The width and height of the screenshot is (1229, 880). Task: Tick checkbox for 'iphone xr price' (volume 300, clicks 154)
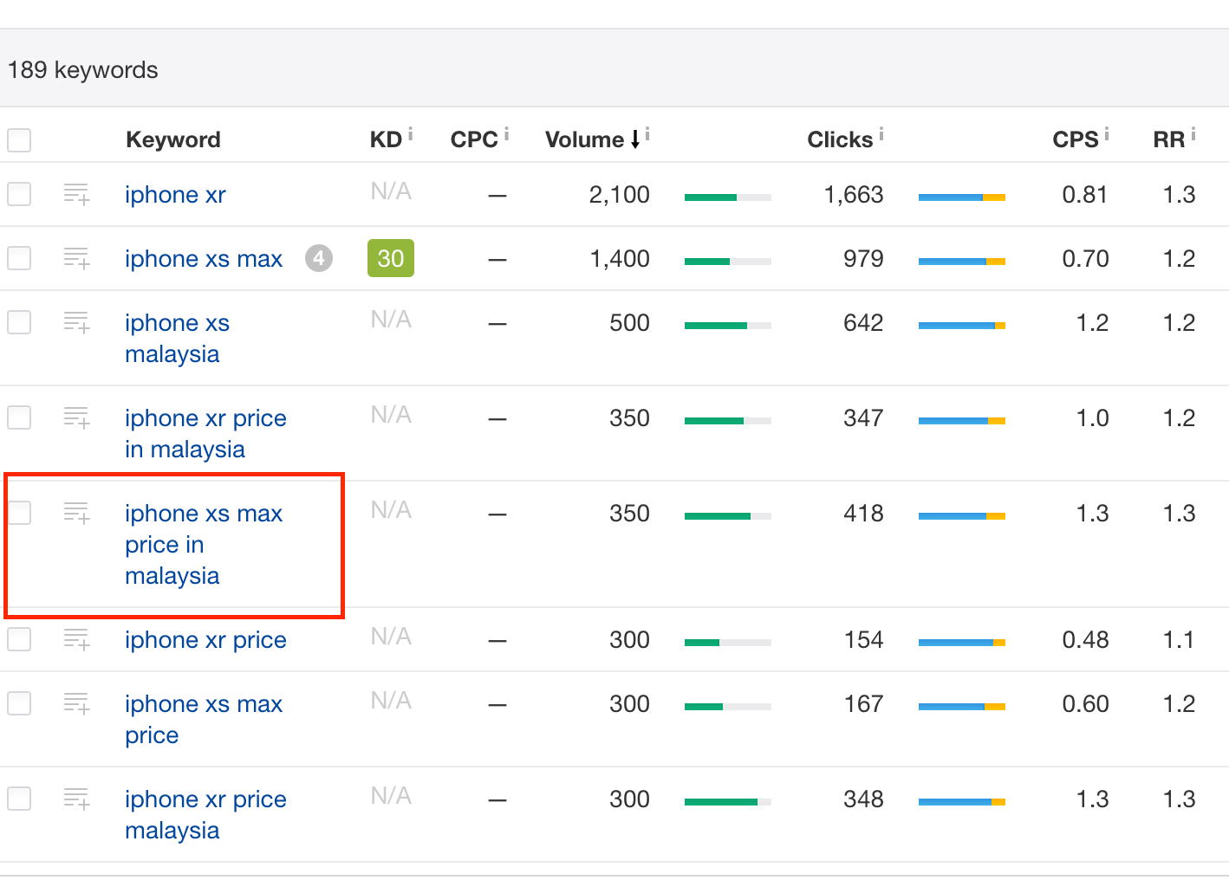(19, 639)
